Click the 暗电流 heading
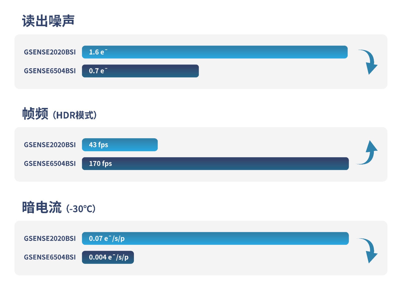 tap(42, 207)
